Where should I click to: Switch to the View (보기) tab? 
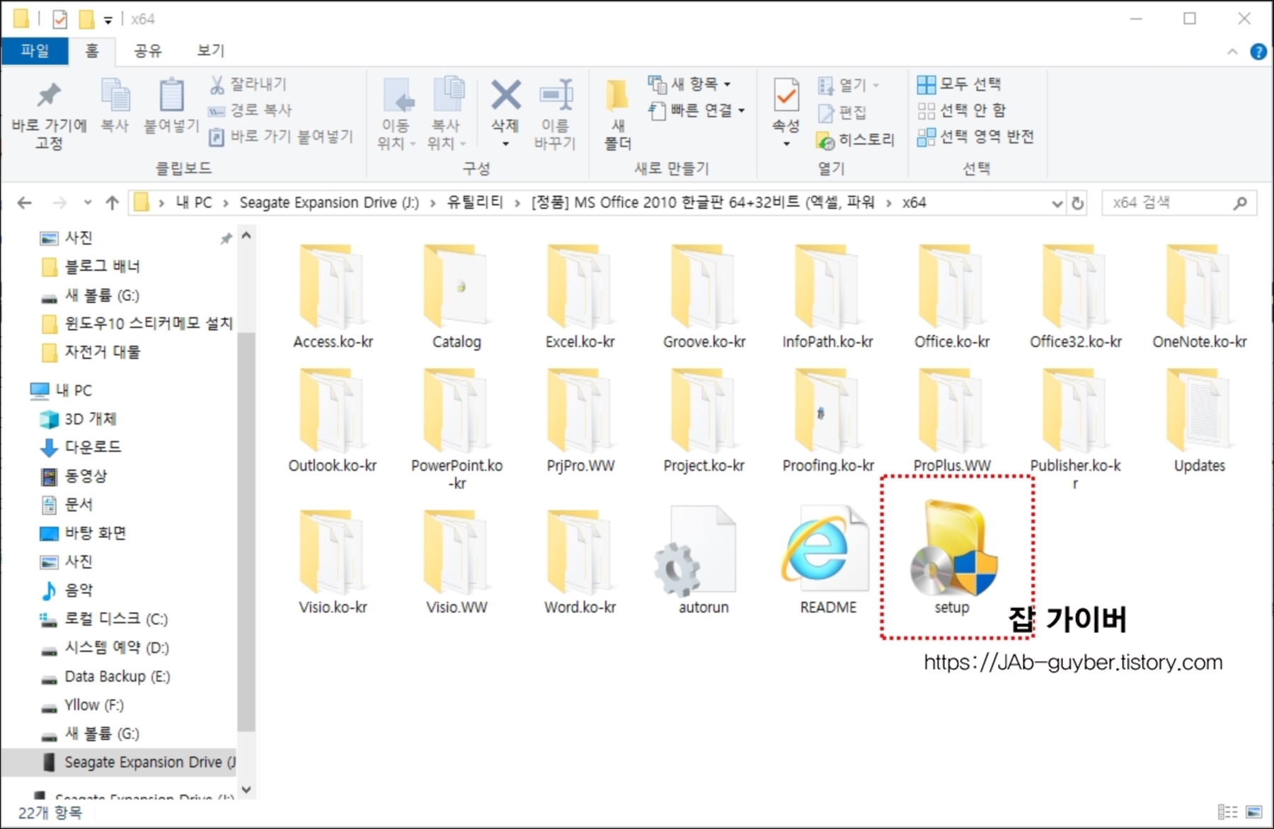[x=210, y=50]
